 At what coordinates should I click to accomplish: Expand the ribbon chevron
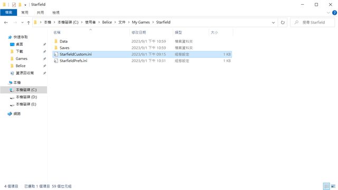click(x=328, y=13)
